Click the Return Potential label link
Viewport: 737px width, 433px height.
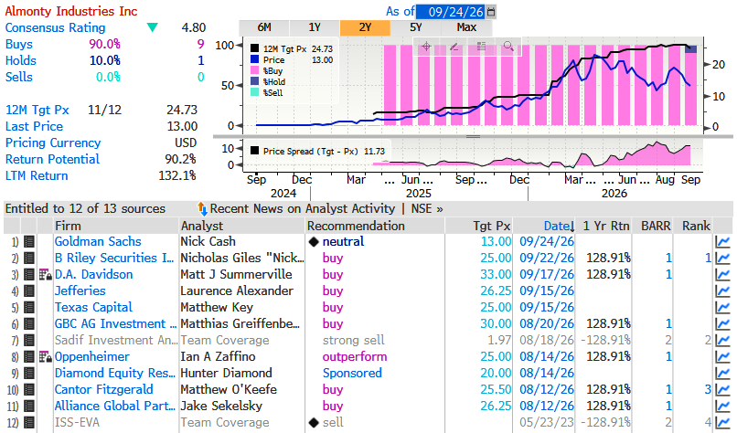coord(53,159)
